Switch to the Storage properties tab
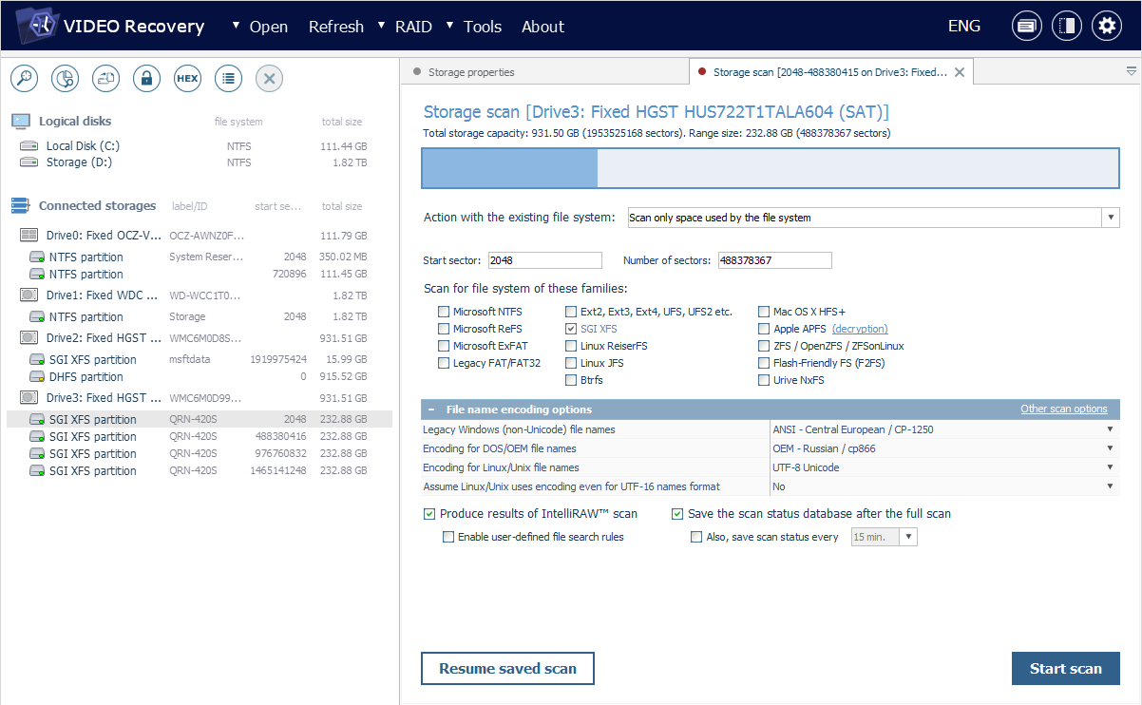Image resolution: width=1142 pixels, height=705 pixels. (x=470, y=72)
